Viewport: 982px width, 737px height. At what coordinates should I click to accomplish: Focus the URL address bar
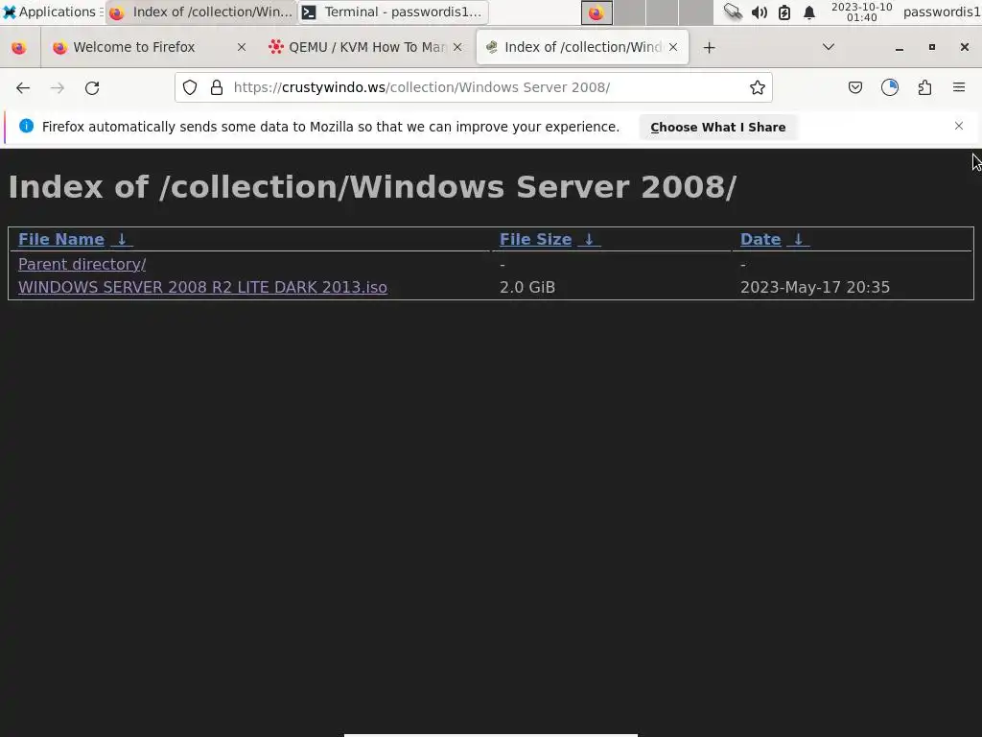coord(474,87)
